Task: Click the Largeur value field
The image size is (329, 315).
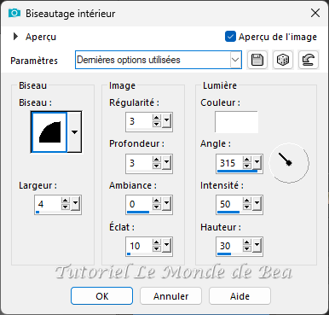Action: (48, 204)
